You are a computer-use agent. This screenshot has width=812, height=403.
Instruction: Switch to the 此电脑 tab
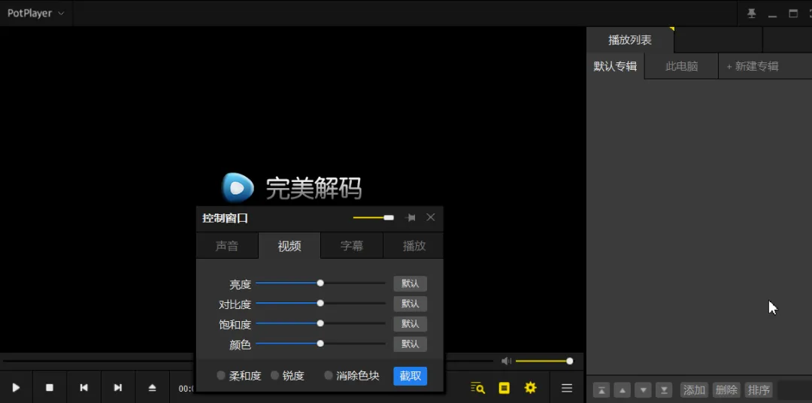point(681,66)
